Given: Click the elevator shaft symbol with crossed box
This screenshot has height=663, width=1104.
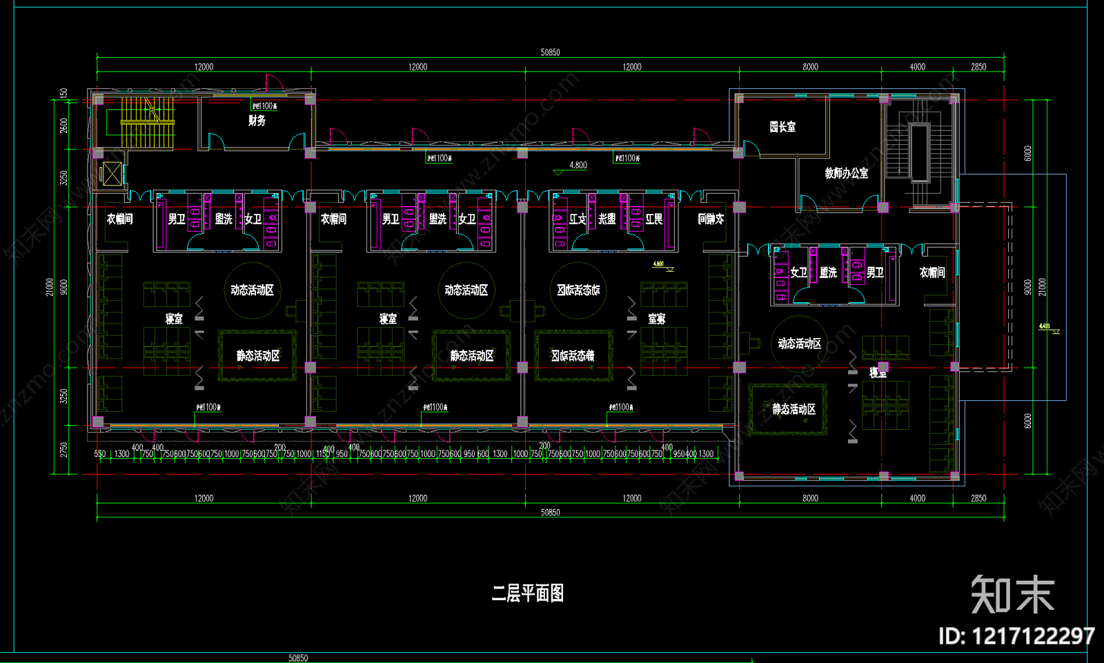Looking at the screenshot, I should [x=111, y=174].
